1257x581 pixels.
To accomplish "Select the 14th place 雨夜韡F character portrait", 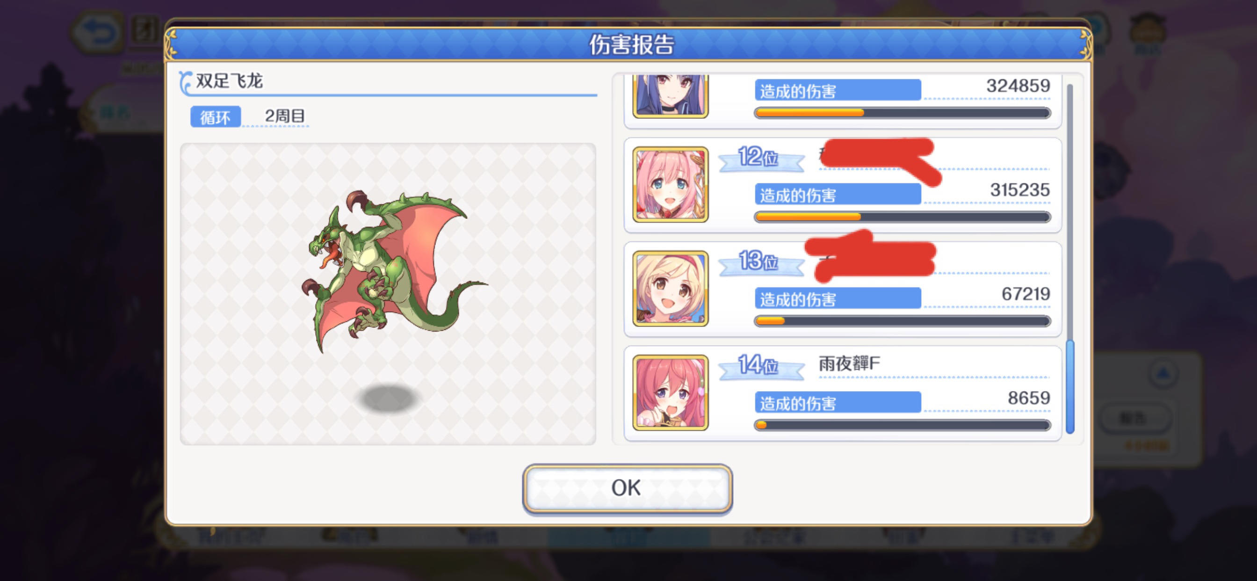I will (x=670, y=392).
